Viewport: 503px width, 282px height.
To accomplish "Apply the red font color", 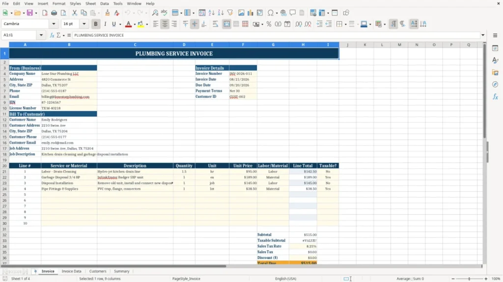I will (128, 24).
